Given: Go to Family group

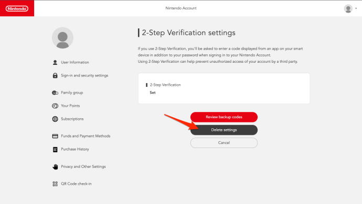Looking at the screenshot, I should tap(72, 93).
